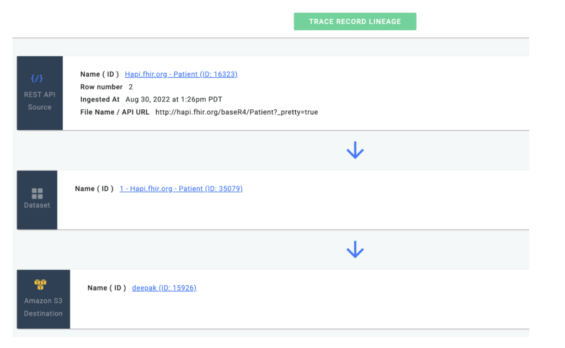Click the Row number value 2
This screenshot has height=348, width=565.
click(x=131, y=87)
